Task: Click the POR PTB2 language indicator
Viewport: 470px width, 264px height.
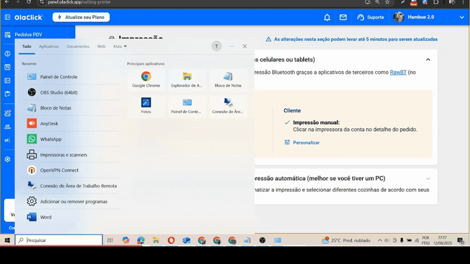Action: tap(426, 240)
